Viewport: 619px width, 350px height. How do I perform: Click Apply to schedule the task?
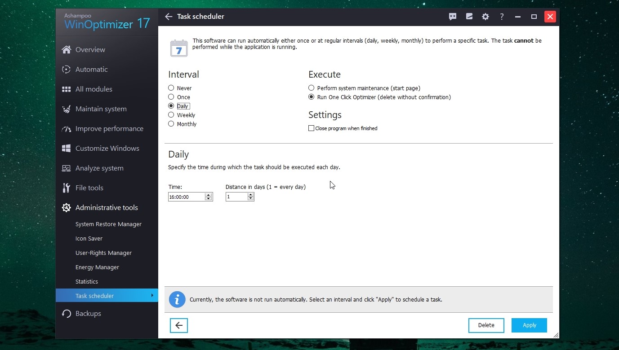tap(529, 325)
